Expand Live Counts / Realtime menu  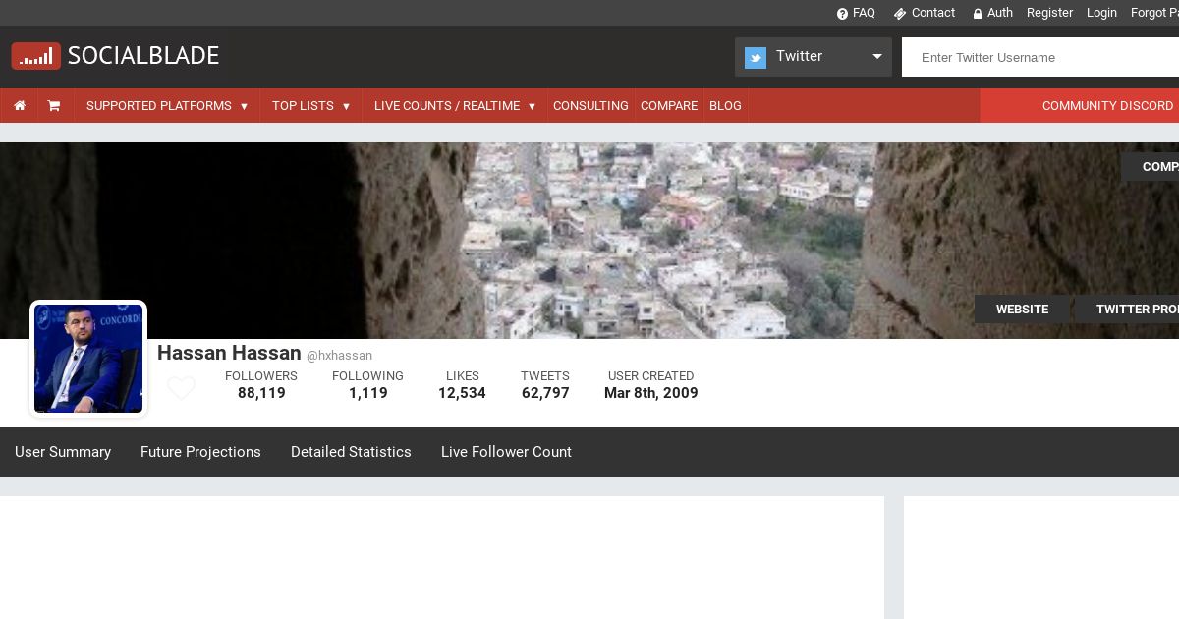click(x=455, y=106)
